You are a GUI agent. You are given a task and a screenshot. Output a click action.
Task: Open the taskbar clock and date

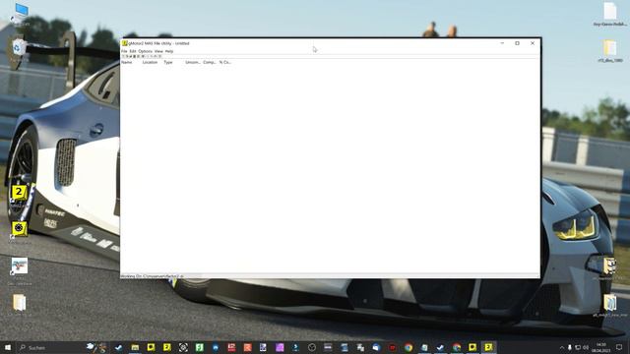point(601,347)
